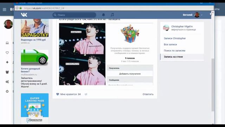Screen dimensions: 225x127
Task: Click the 9 голосов text
Action: [130, 58]
